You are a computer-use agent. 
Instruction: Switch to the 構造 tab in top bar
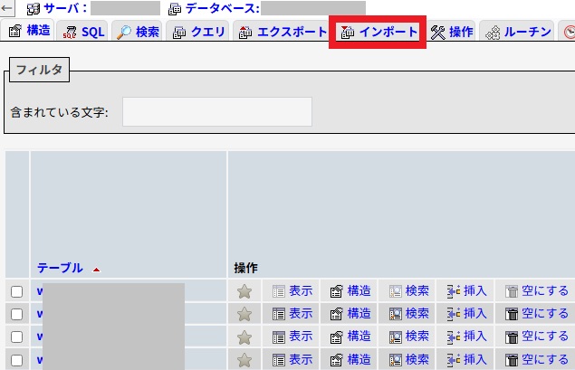pyautogui.click(x=29, y=31)
